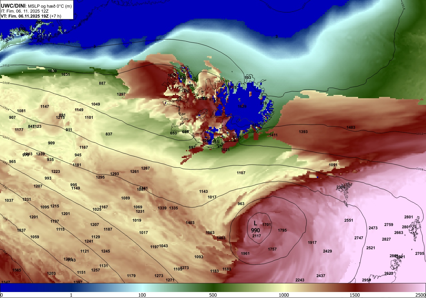Pick the 1107 label south of Iceland

[x=241, y=173]
